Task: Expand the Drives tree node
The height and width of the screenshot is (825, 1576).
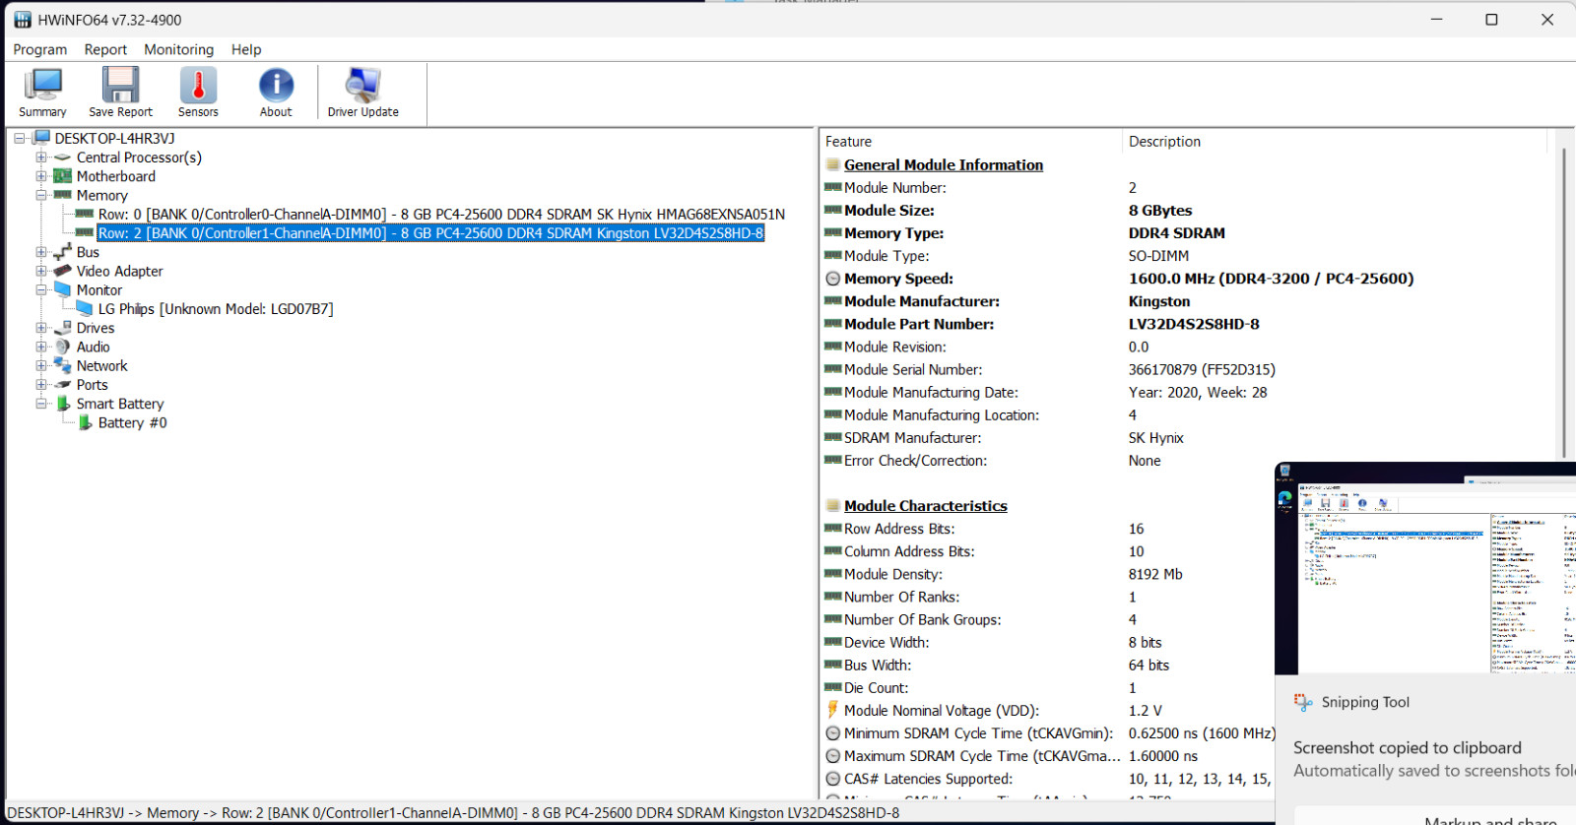Action: click(41, 328)
